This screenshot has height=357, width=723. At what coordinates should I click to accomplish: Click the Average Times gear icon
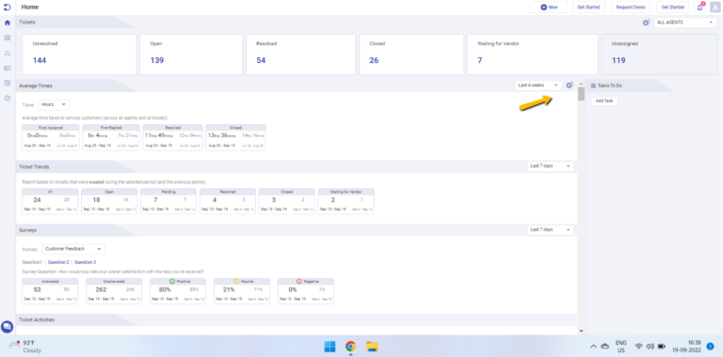tap(570, 85)
